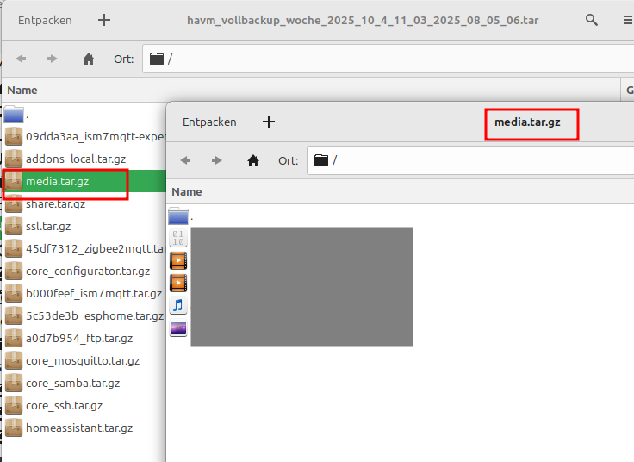
Task: Click forward arrow in the media.tar.gz window
Action: coord(217,160)
